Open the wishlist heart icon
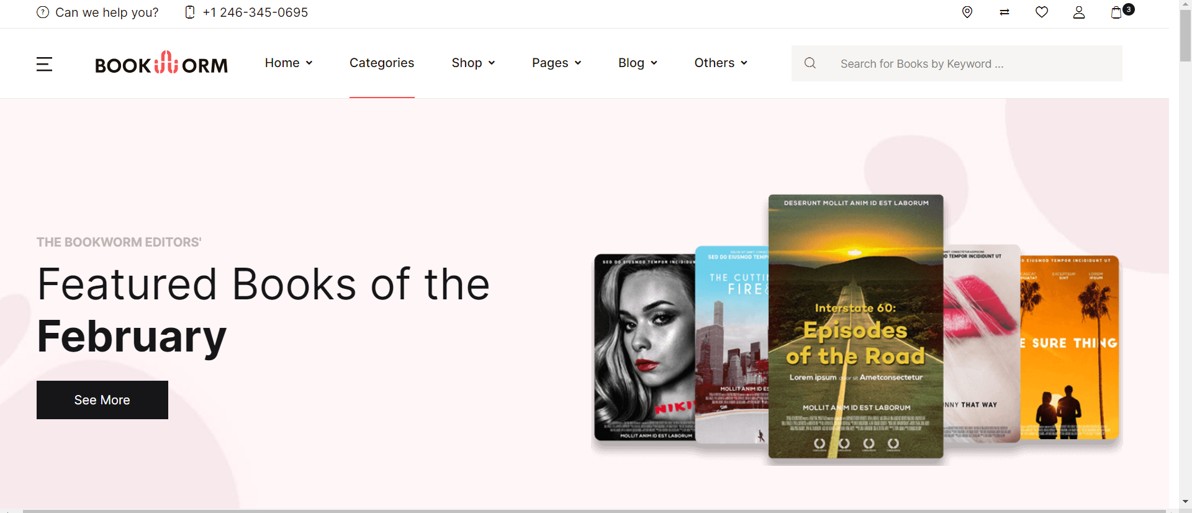This screenshot has height=513, width=1192. [x=1042, y=12]
